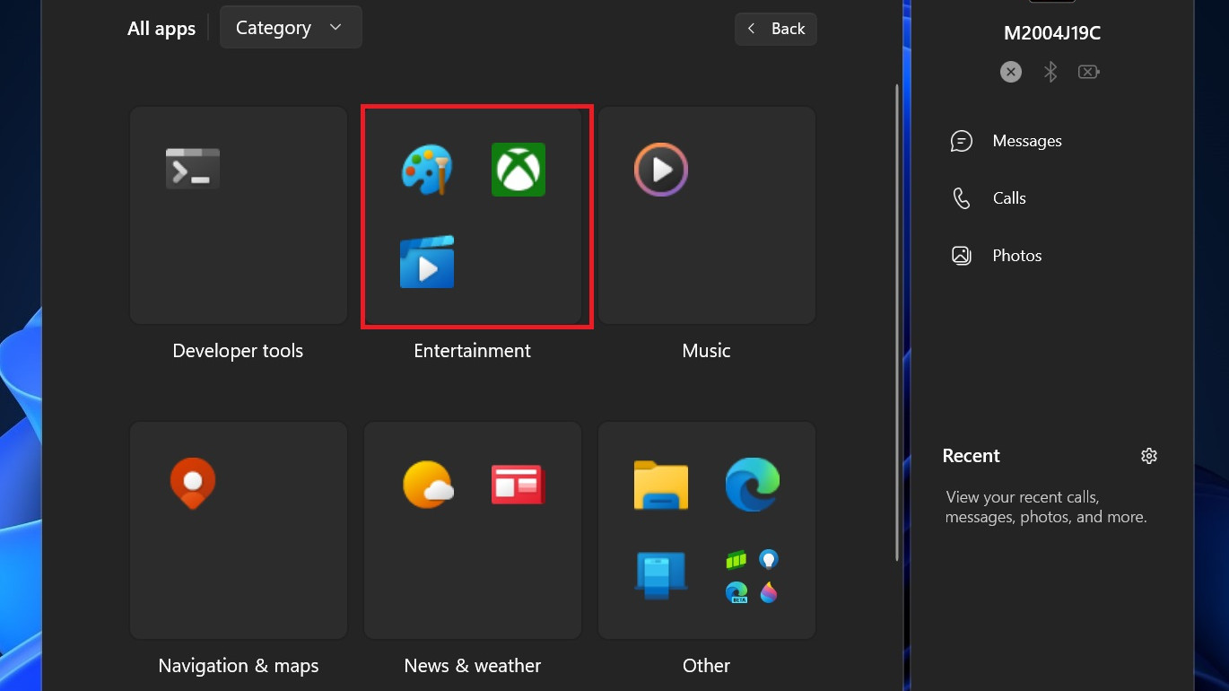Image resolution: width=1229 pixels, height=691 pixels.
Task: Click the Back button
Action: coord(776,29)
